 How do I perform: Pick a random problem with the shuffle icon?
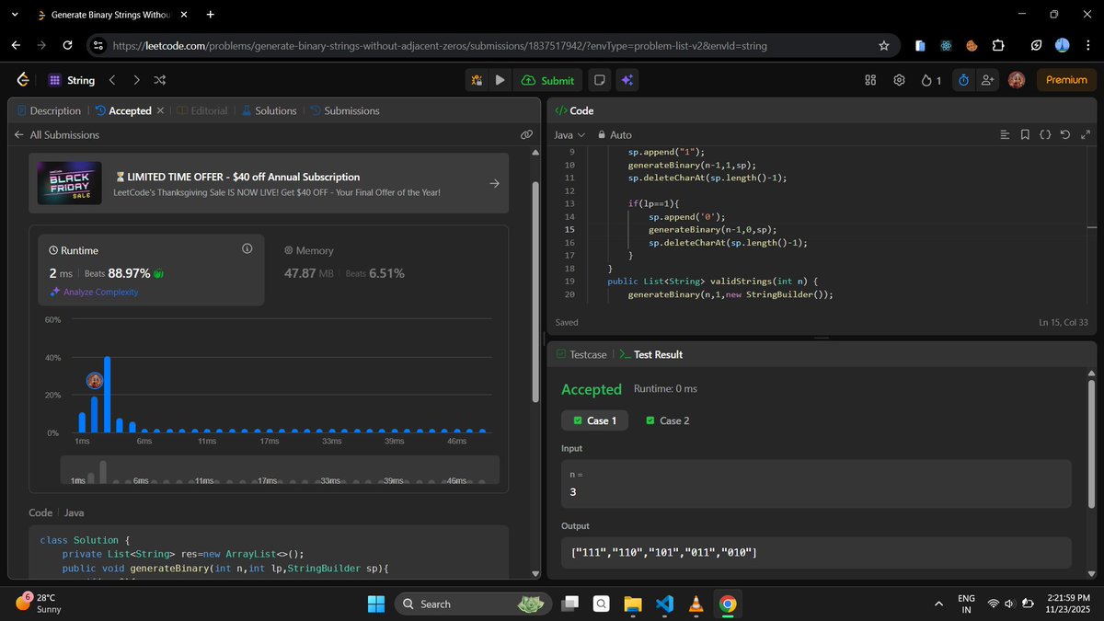[x=159, y=80]
